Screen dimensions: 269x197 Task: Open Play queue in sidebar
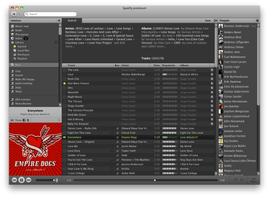coord(22,34)
